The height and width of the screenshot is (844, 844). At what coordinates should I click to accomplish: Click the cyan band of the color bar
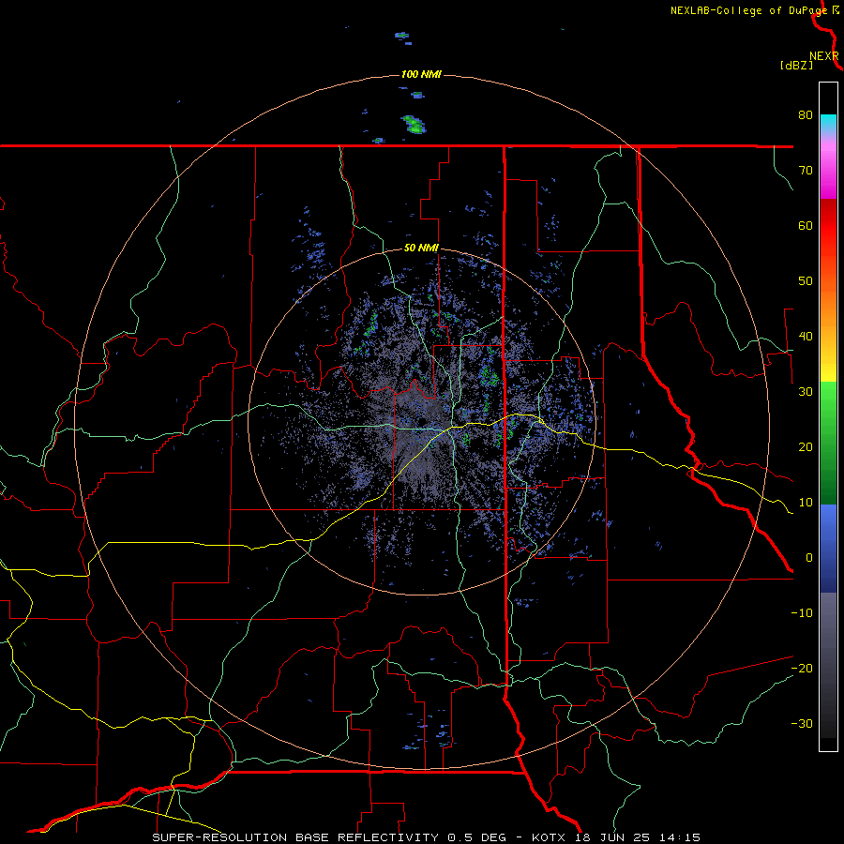[x=828, y=122]
